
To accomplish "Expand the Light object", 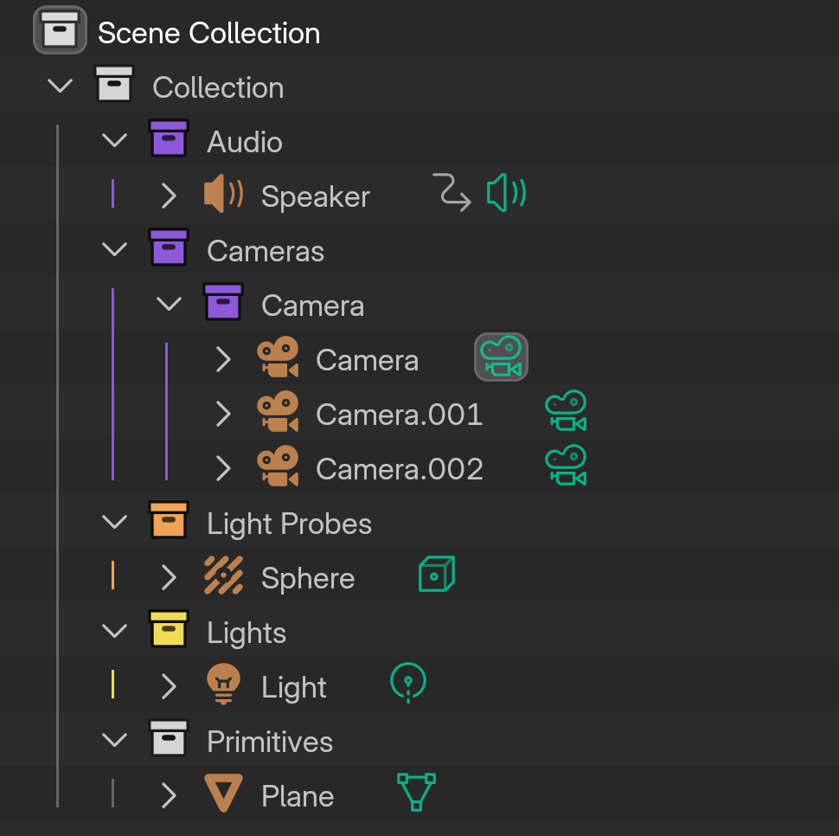I will pos(169,686).
